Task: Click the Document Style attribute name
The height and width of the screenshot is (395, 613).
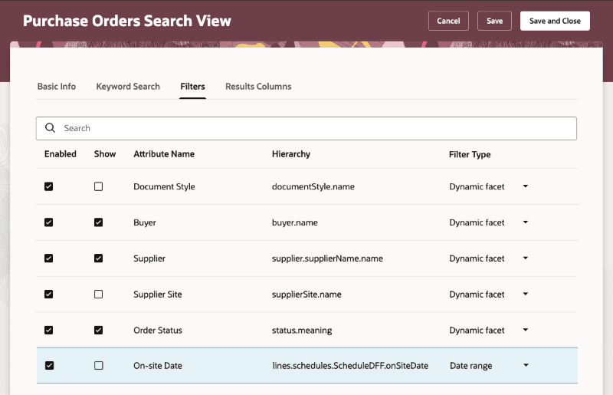Action: coord(164,186)
